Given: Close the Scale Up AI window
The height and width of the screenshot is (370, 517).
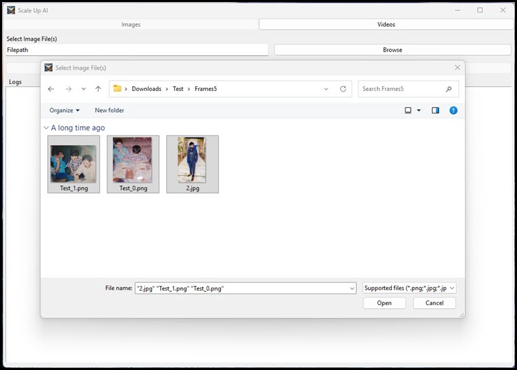Looking at the screenshot, I should tap(503, 10).
